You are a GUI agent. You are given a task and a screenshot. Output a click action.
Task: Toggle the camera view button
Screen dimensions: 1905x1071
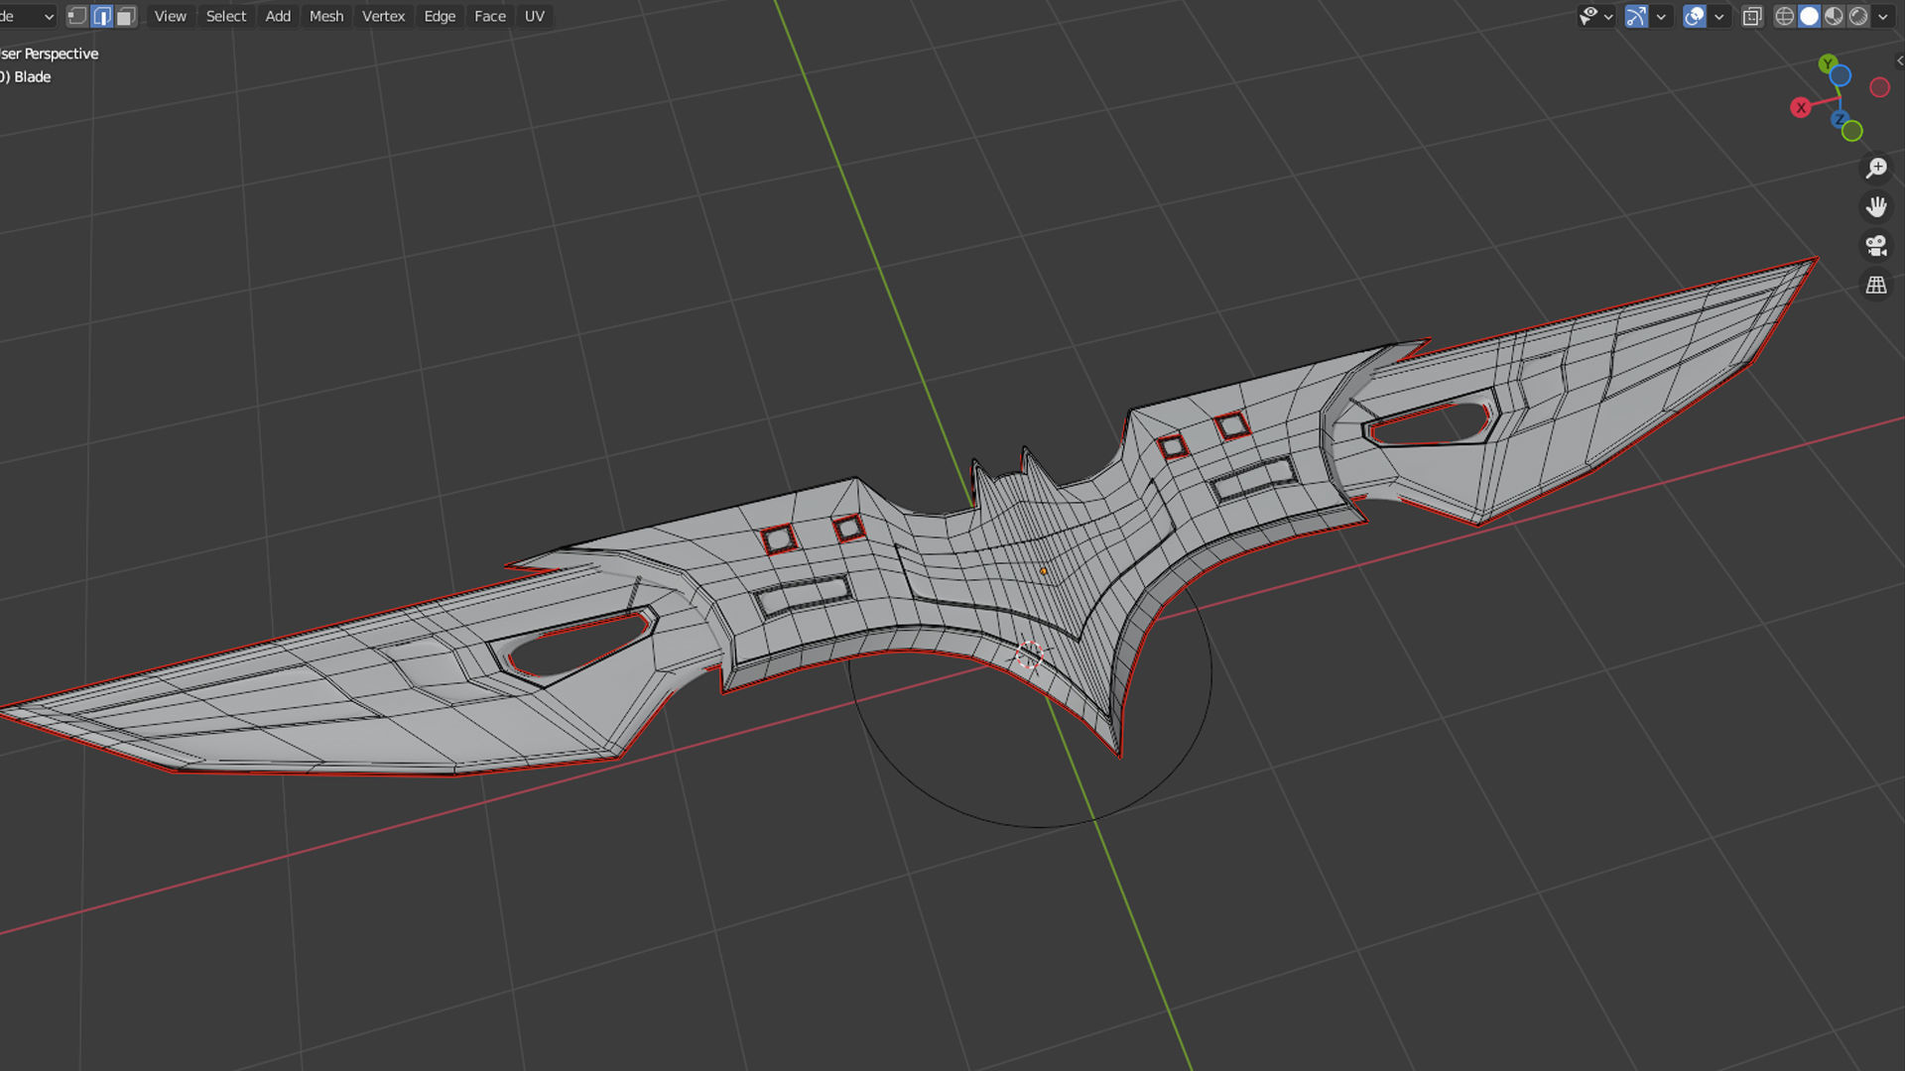click(1876, 245)
